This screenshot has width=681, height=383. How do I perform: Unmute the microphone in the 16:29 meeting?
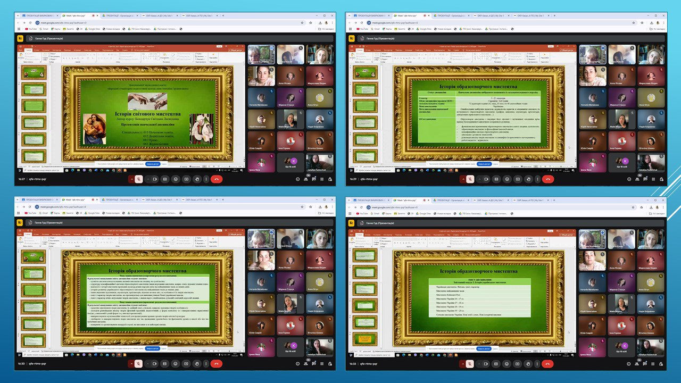(x=469, y=179)
